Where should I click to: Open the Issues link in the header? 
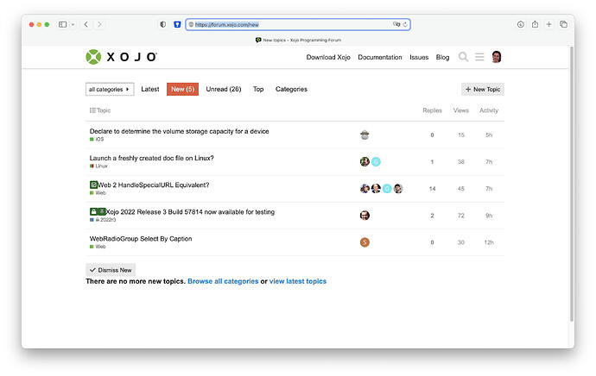pos(419,57)
